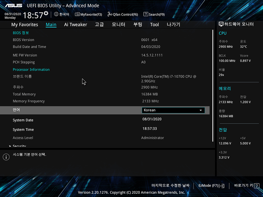Switch to EzMode (F7)
The width and height of the screenshot is (263, 197).
pos(211,186)
